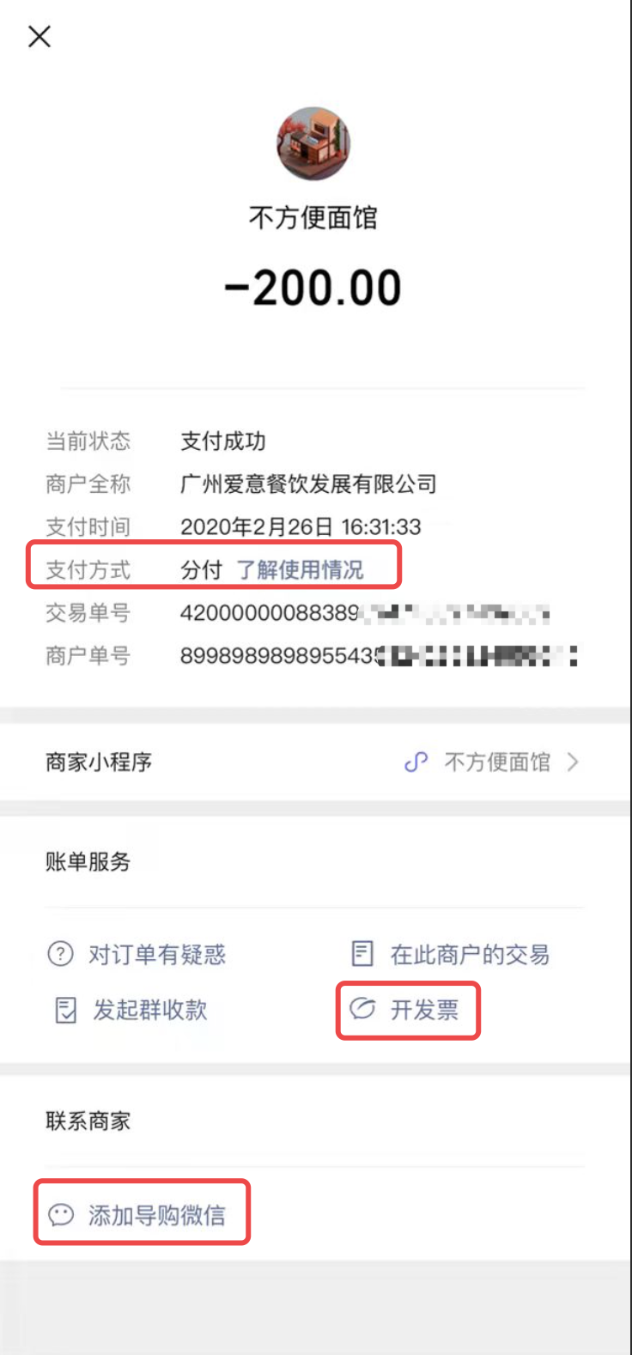Start 发起群收款 group payment
The height and width of the screenshot is (1355, 632).
tap(150, 1011)
